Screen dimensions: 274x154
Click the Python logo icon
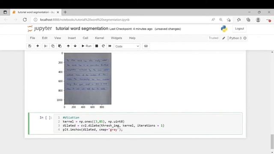[x=224, y=29]
